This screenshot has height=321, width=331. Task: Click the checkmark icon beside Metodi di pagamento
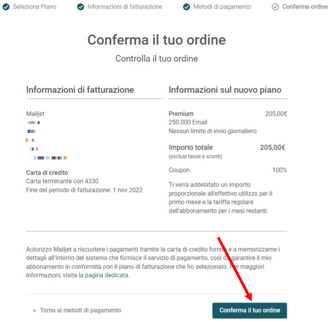coord(186,7)
